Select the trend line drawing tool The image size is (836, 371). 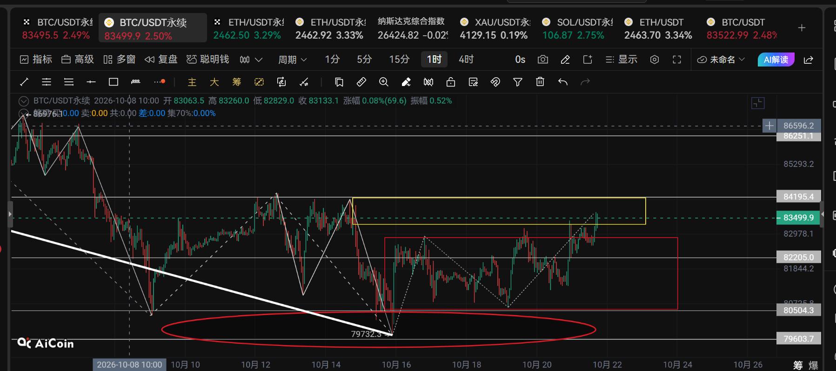click(x=25, y=82)
